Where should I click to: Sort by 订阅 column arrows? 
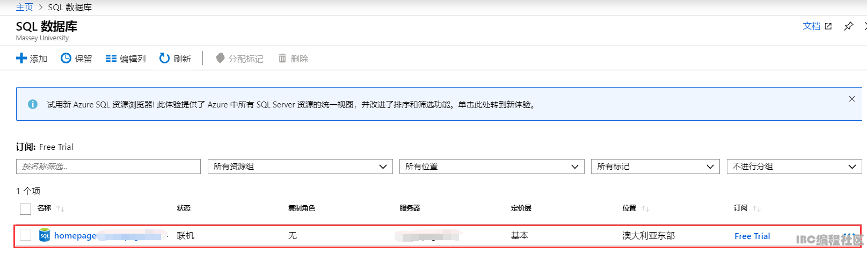click(756, 208)
